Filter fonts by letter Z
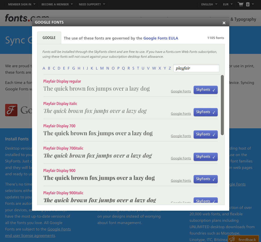Viewport: 261px width, 242px height. pyautogui.click(x=170, y=68)
